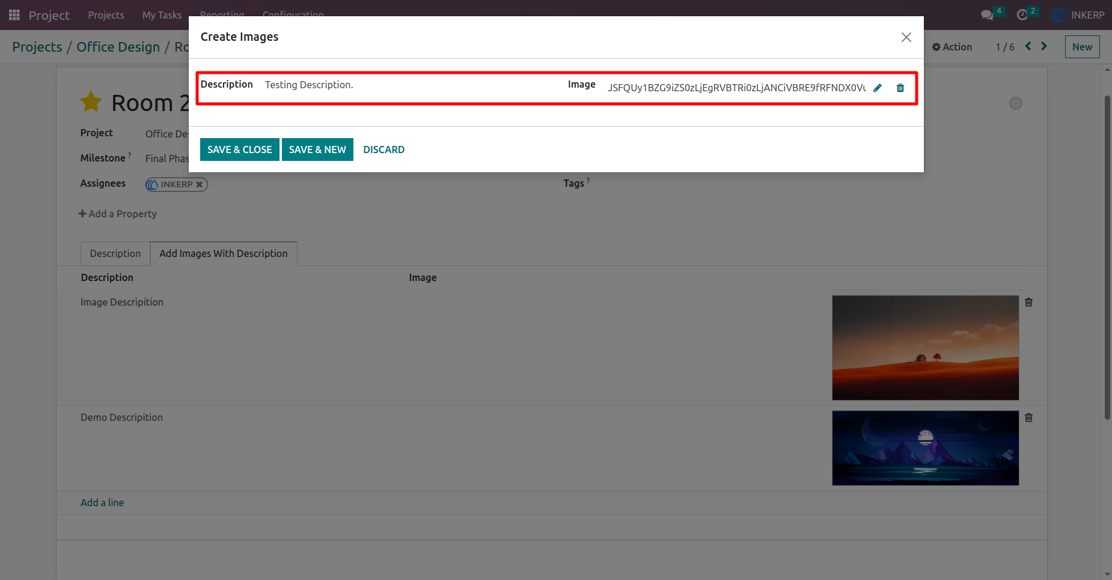Click Add a line link
This screenshot has width=1112, height=580.
pyautogui.click(x=102, y=503)
